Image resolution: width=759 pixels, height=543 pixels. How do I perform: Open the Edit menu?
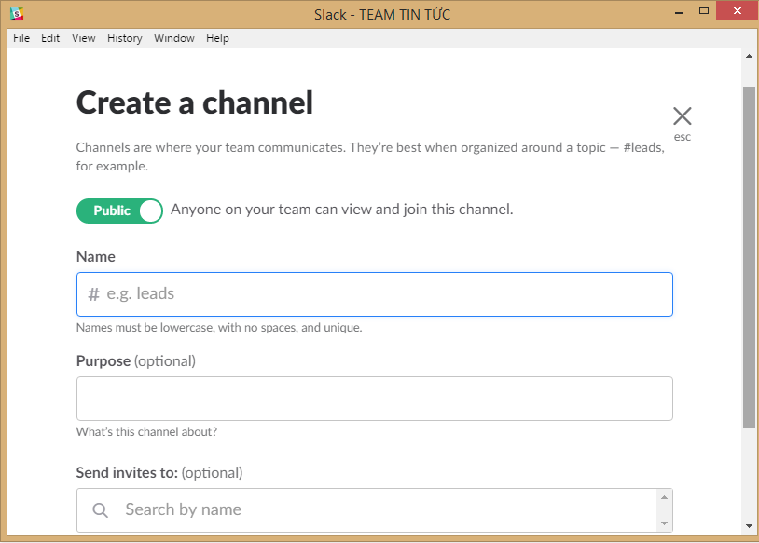49,38
